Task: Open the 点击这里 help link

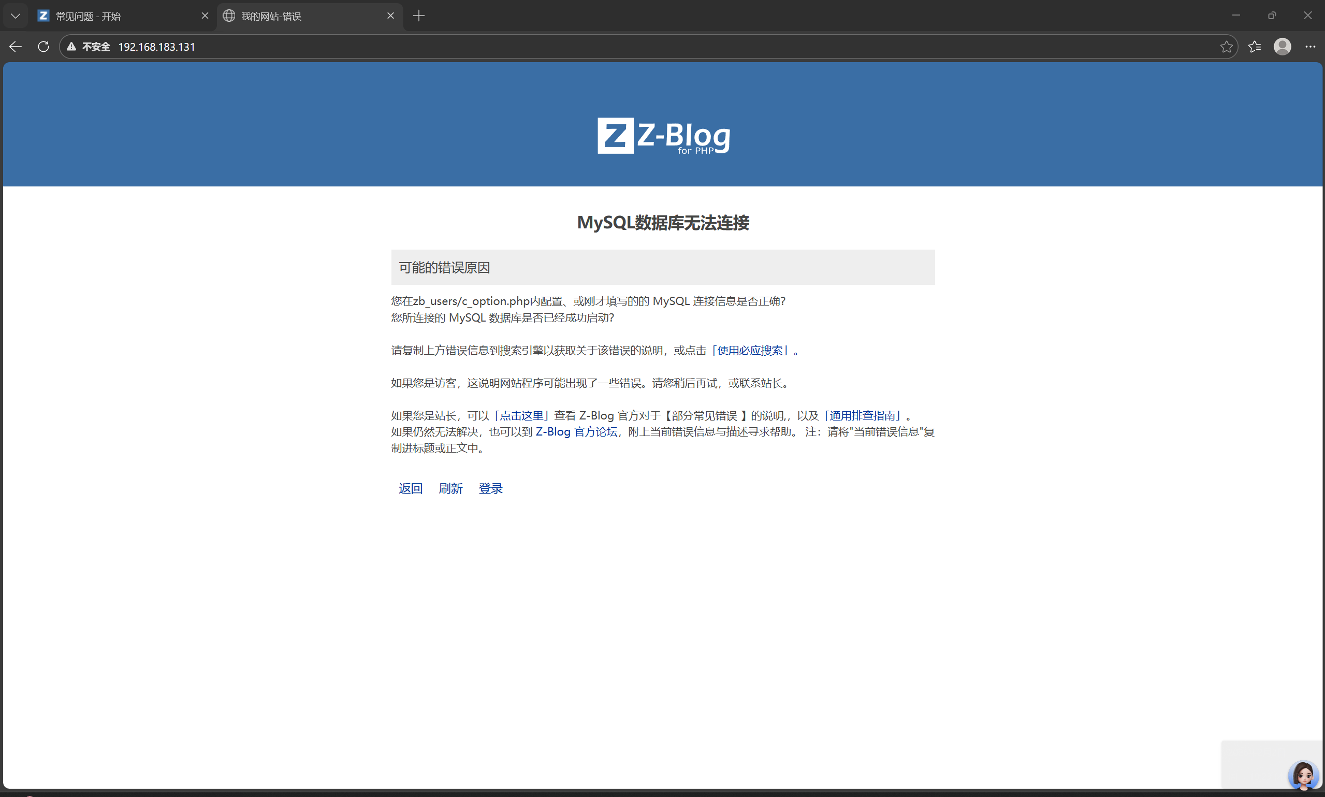Action: click(521, 416)
